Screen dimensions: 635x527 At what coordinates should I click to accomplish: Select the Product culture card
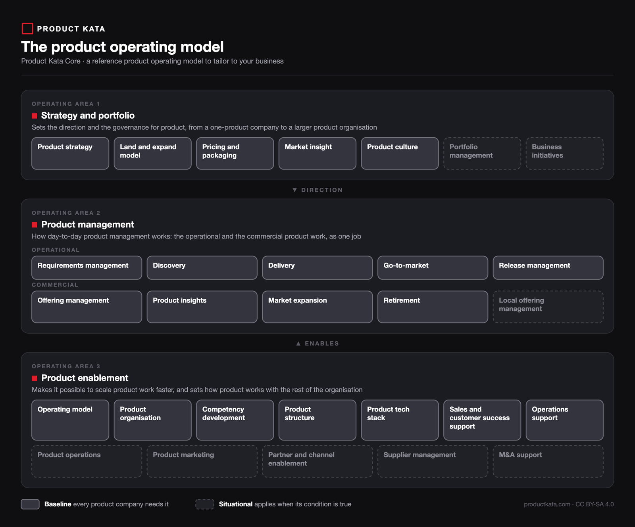(400, 154)
